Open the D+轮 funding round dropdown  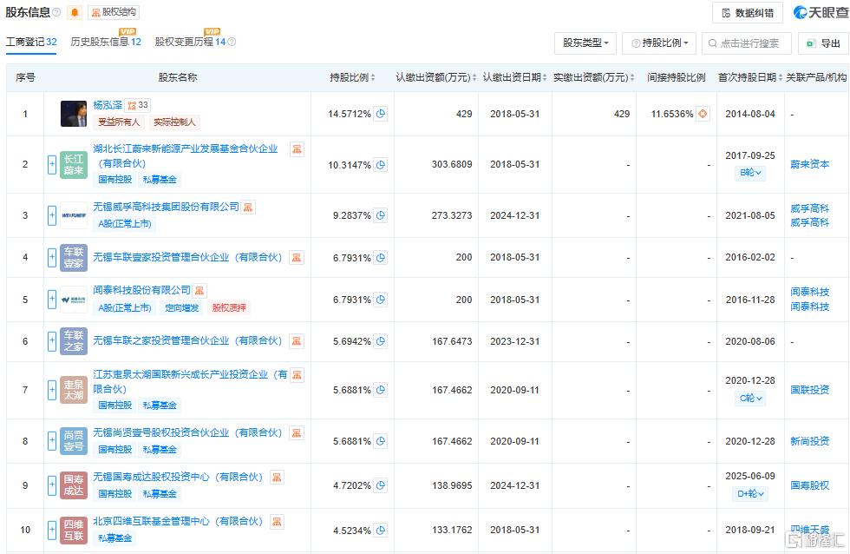pos(750,494)
